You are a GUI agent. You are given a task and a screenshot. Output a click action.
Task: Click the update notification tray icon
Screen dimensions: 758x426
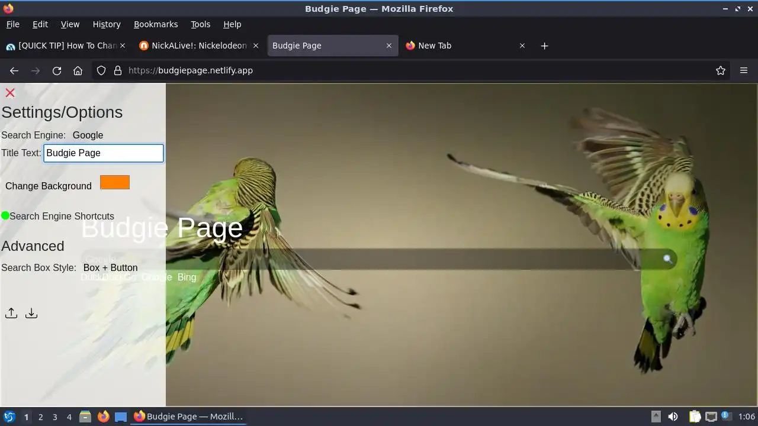tap(727, 416)
